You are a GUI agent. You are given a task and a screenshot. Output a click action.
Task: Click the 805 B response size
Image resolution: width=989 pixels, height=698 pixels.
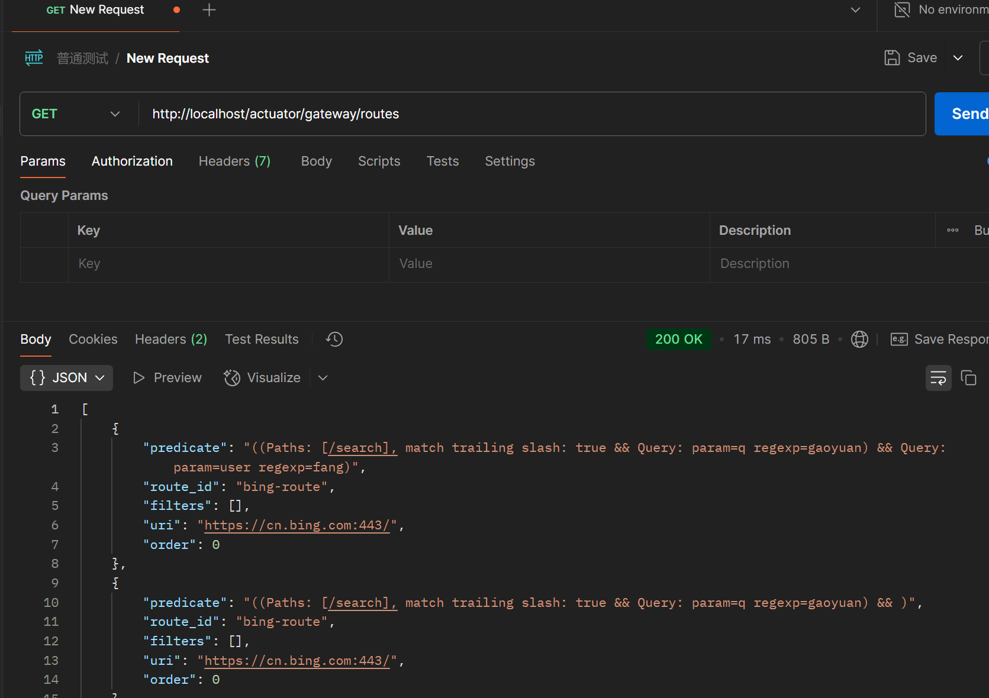click(811, 339)
